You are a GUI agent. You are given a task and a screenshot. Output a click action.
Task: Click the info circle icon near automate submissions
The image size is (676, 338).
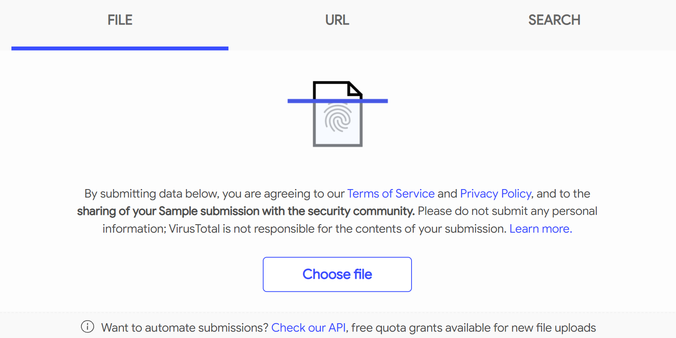pyautogui.click(x=88, y=327)
